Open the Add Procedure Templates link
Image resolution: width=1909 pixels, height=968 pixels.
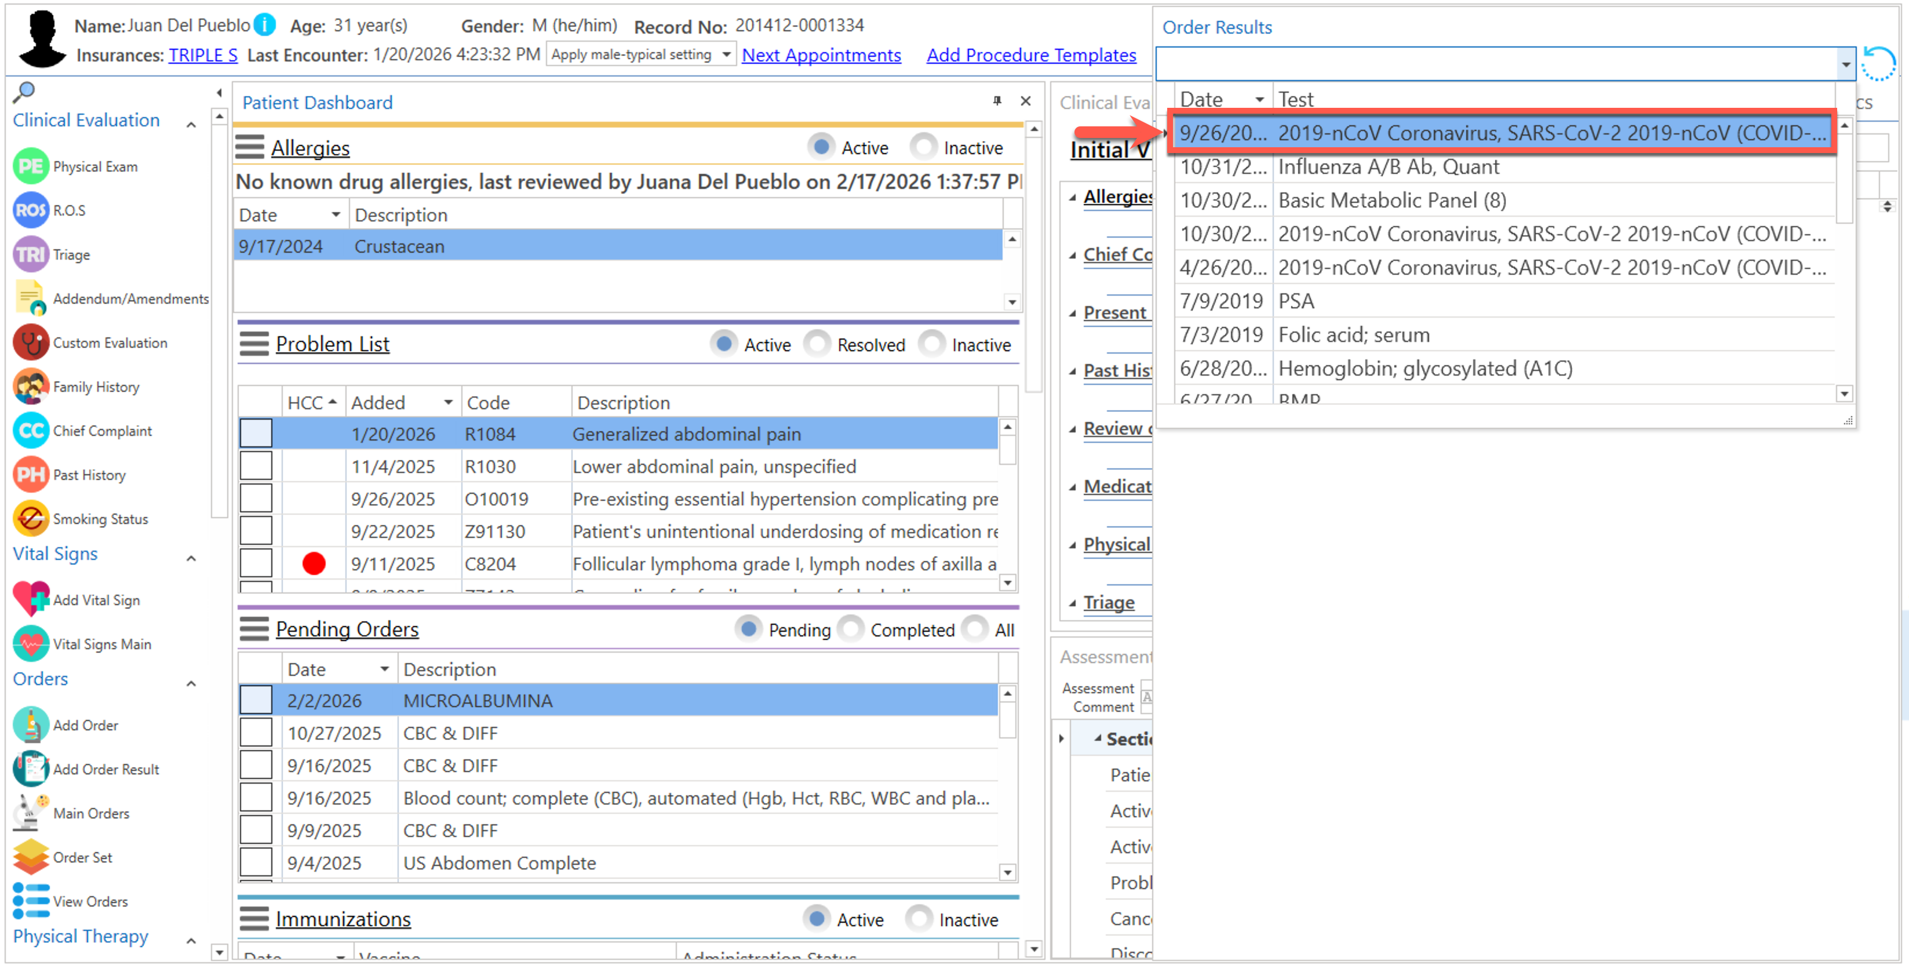click(x=1031, y=55)
